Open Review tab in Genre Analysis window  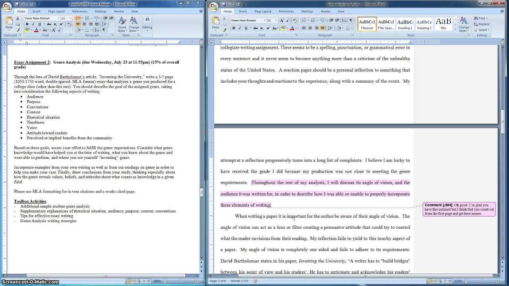(325, 12)
